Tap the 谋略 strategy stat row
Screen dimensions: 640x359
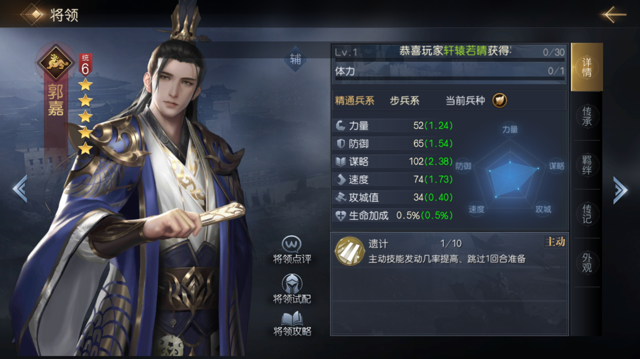[x=394, y=162]
